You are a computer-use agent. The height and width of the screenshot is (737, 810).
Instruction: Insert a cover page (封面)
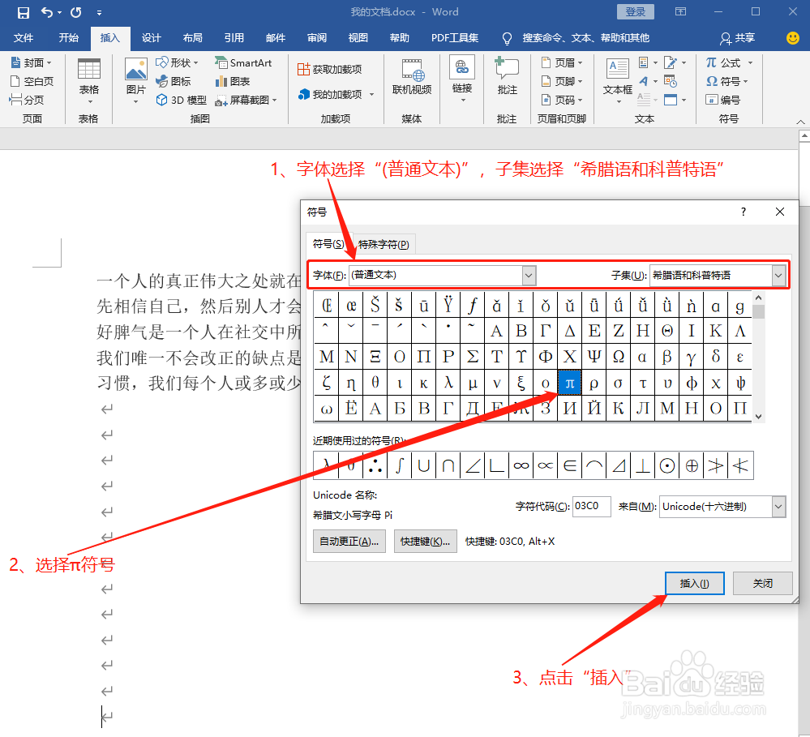click(32, 62)
